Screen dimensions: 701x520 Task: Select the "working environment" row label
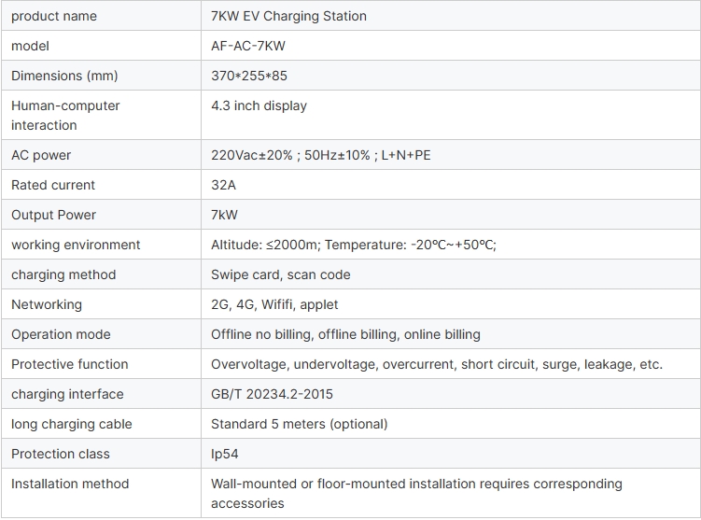tap(76, 245)
